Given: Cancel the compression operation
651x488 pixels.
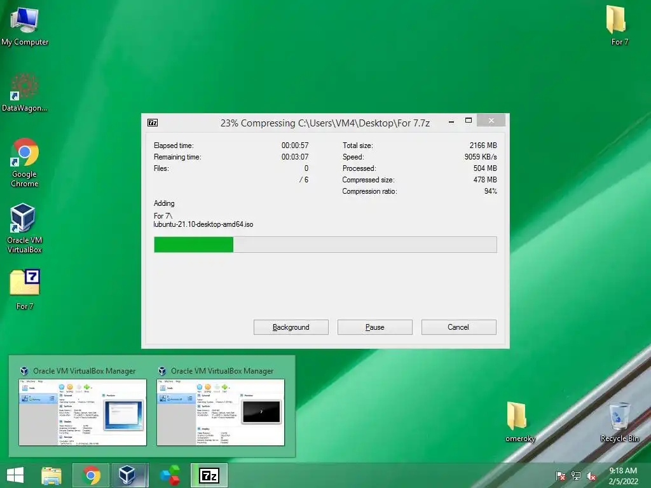Looking at the screenshot, I should coord(458,327).
